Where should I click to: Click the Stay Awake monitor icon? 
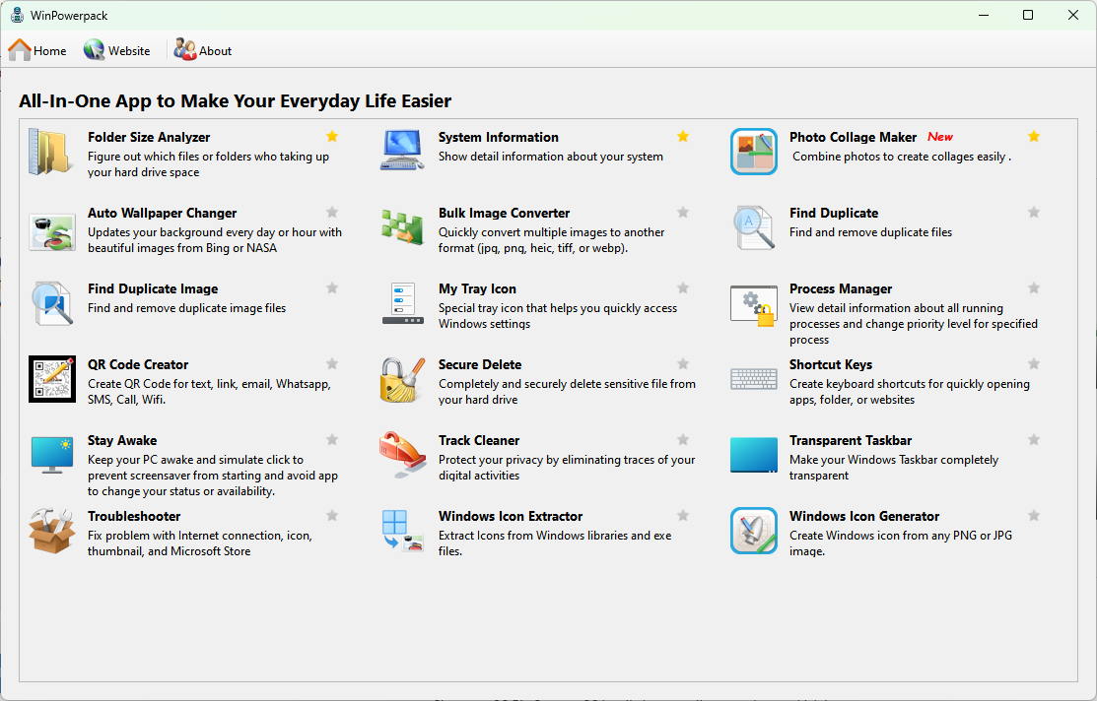52,455
